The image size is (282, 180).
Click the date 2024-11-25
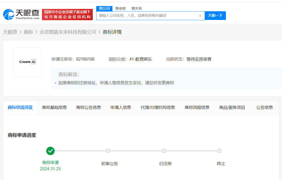(x=50, y=169)
